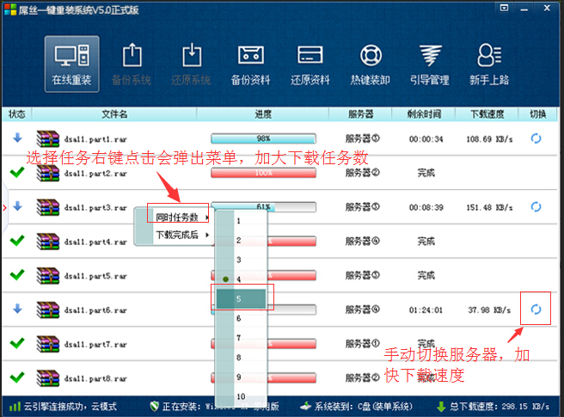Expand the side panel arrow on left edge

pyautogui.click(x=6, y=206)
